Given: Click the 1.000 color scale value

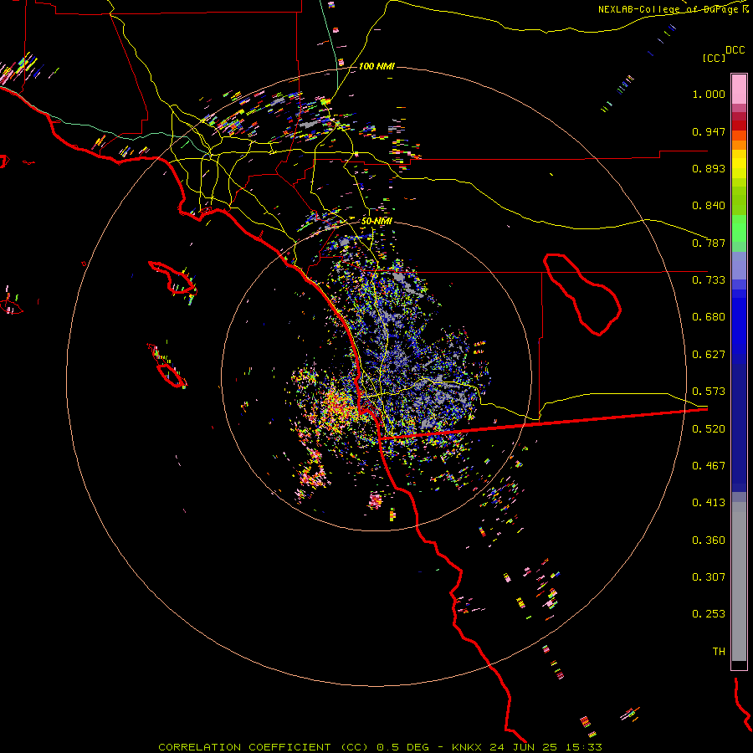Looking at the screenshot, I should click(709, 94).
